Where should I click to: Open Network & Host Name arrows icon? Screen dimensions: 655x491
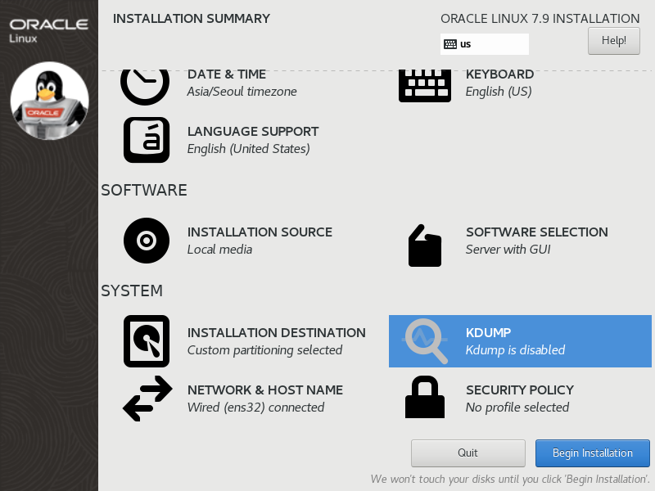(147, 399)
